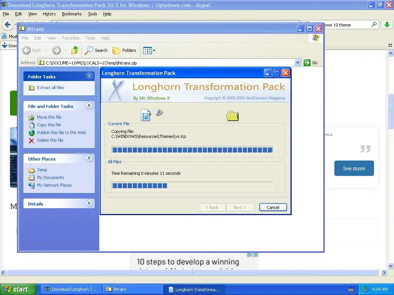This screenshot has width=394, height=295.
Task: Click the yellow destination folder icon in installer
Action: [x=232, y=116]
